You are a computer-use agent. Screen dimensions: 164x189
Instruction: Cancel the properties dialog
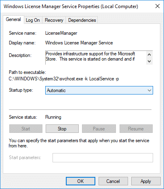(x=113, y=181)
